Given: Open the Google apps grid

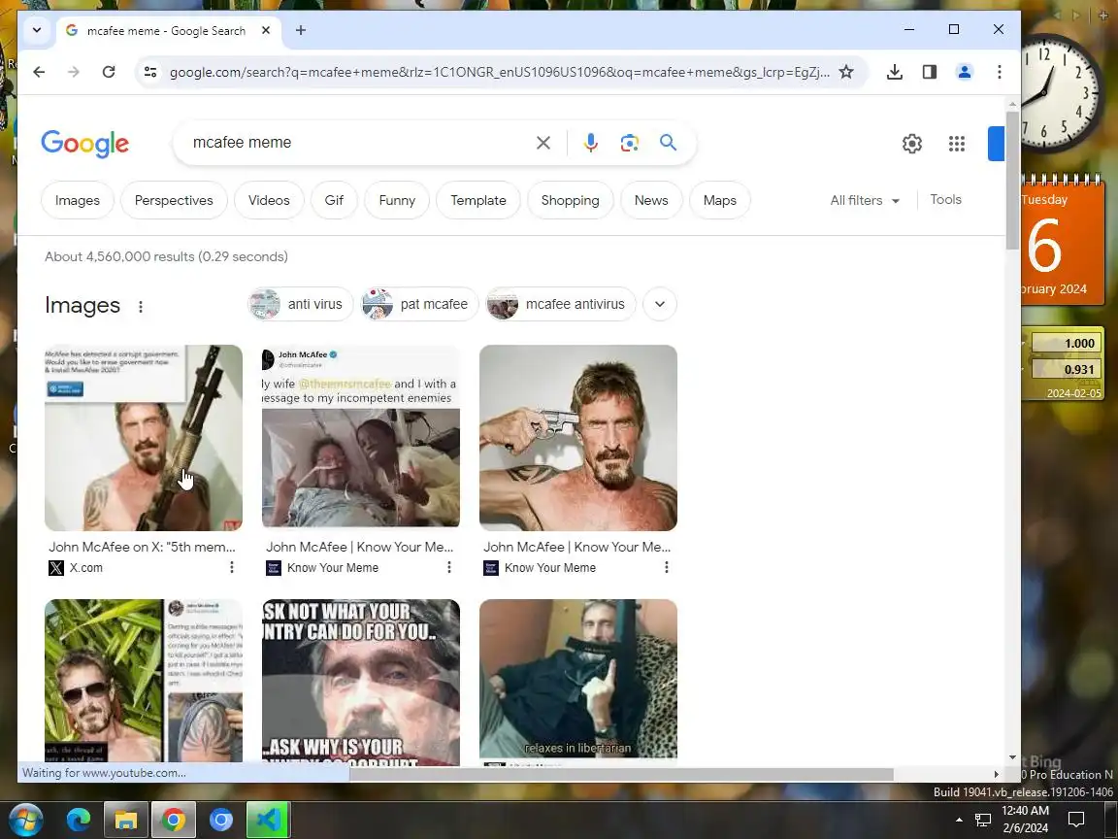Looking at the screenshot, I should coord(957,144).
